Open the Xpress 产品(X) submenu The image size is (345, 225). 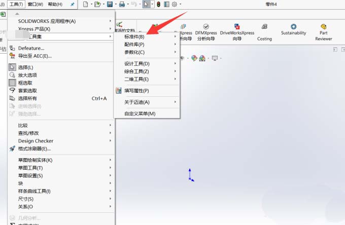(x=61, y=29)
